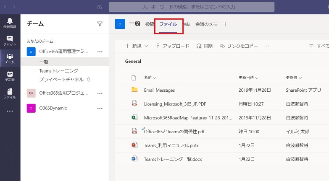Click the plus icon to add tab
This screenshot has width=329, height=181.
point(225,24)
